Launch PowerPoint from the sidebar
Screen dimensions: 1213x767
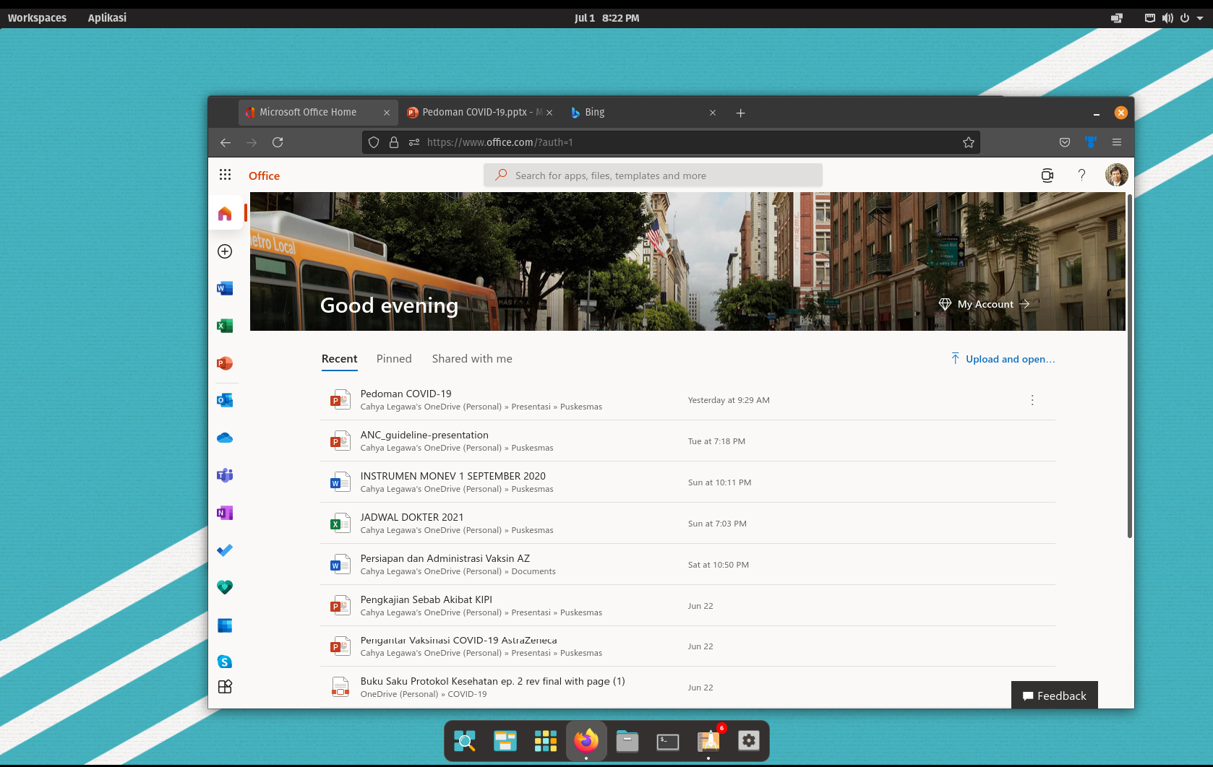[225, 363]
